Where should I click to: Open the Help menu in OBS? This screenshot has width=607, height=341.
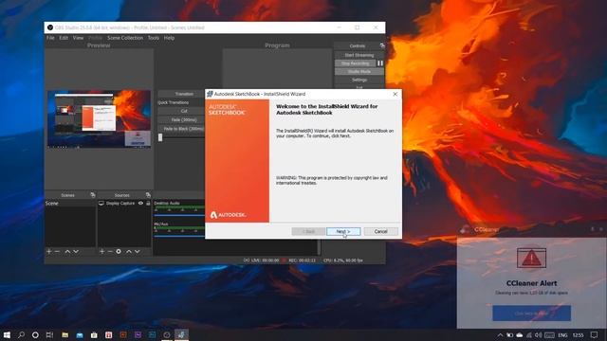[x=169, y=38]
